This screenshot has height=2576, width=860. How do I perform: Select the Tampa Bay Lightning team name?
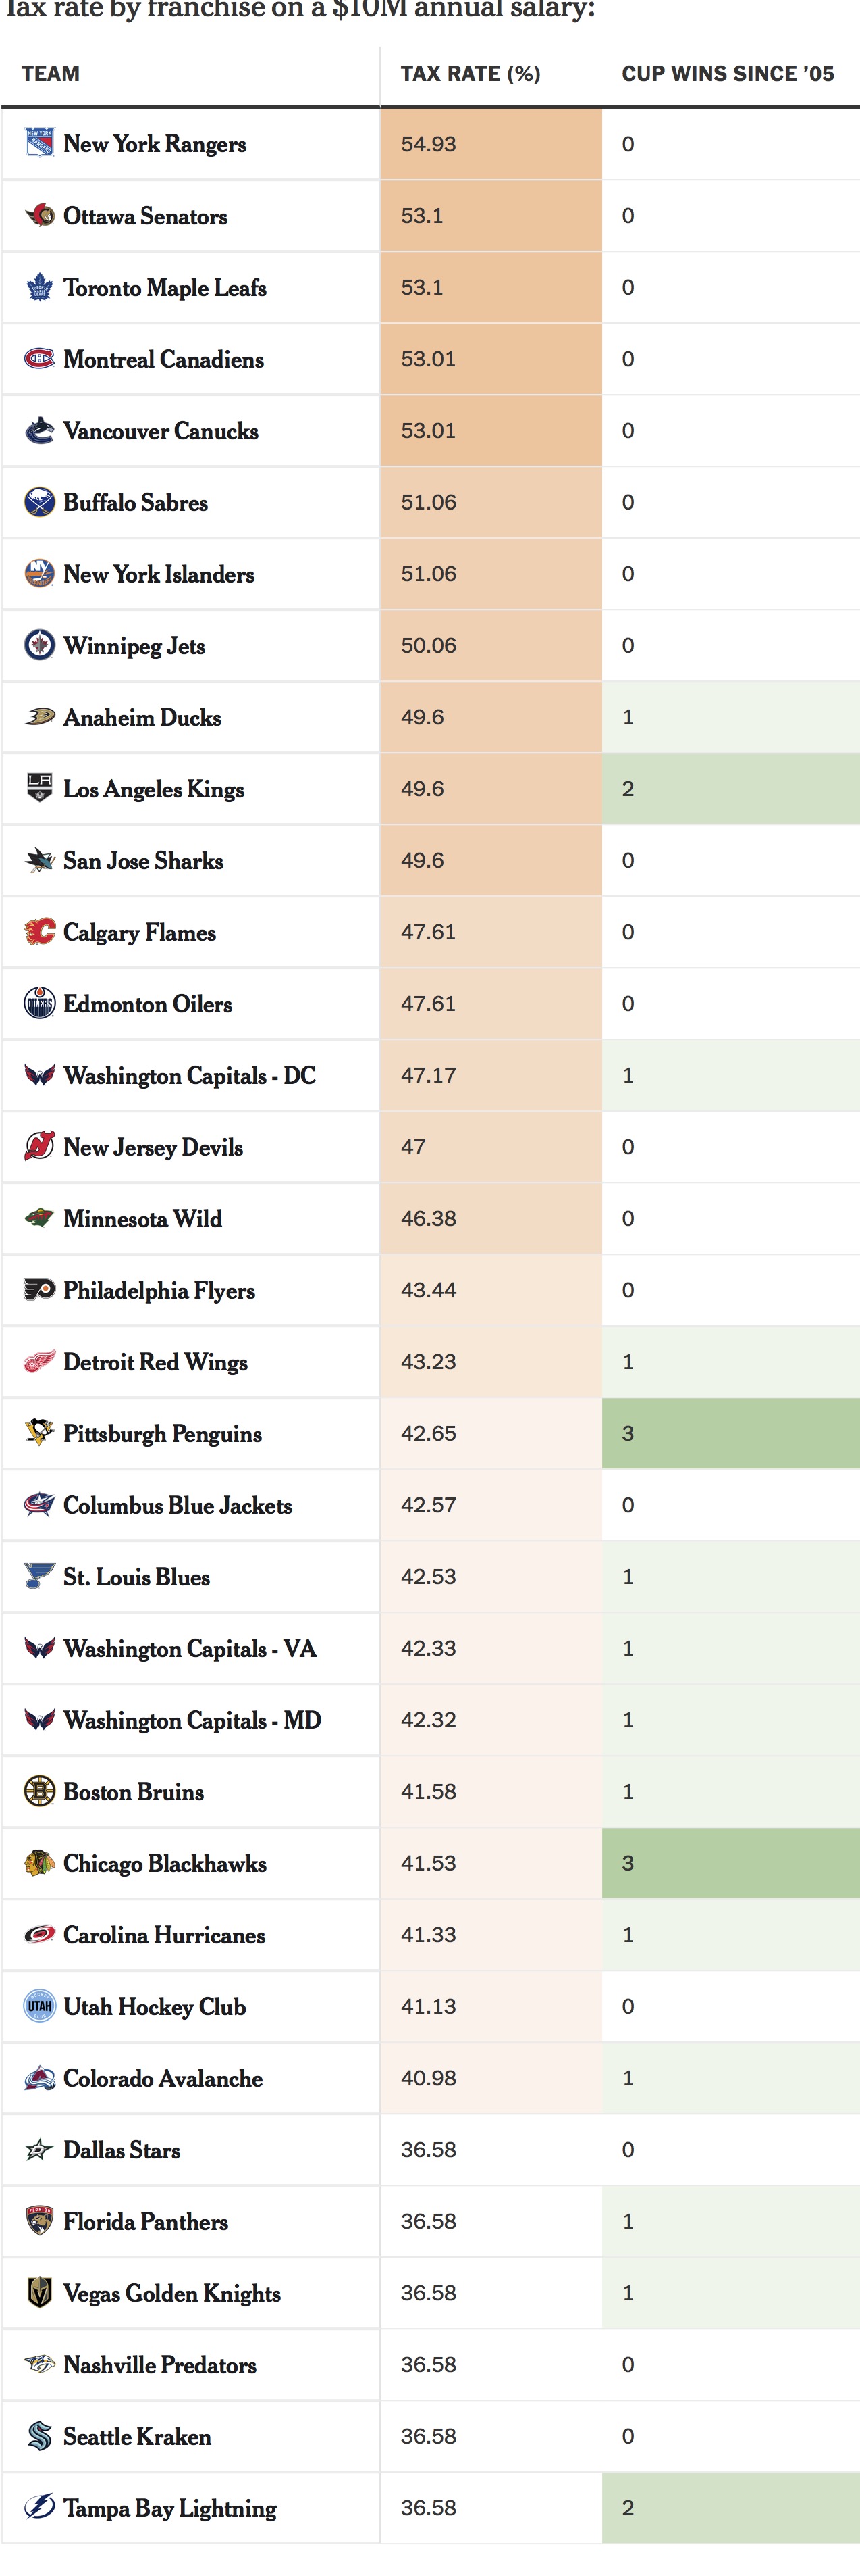pyautogui.click(x=170, y=2508)
